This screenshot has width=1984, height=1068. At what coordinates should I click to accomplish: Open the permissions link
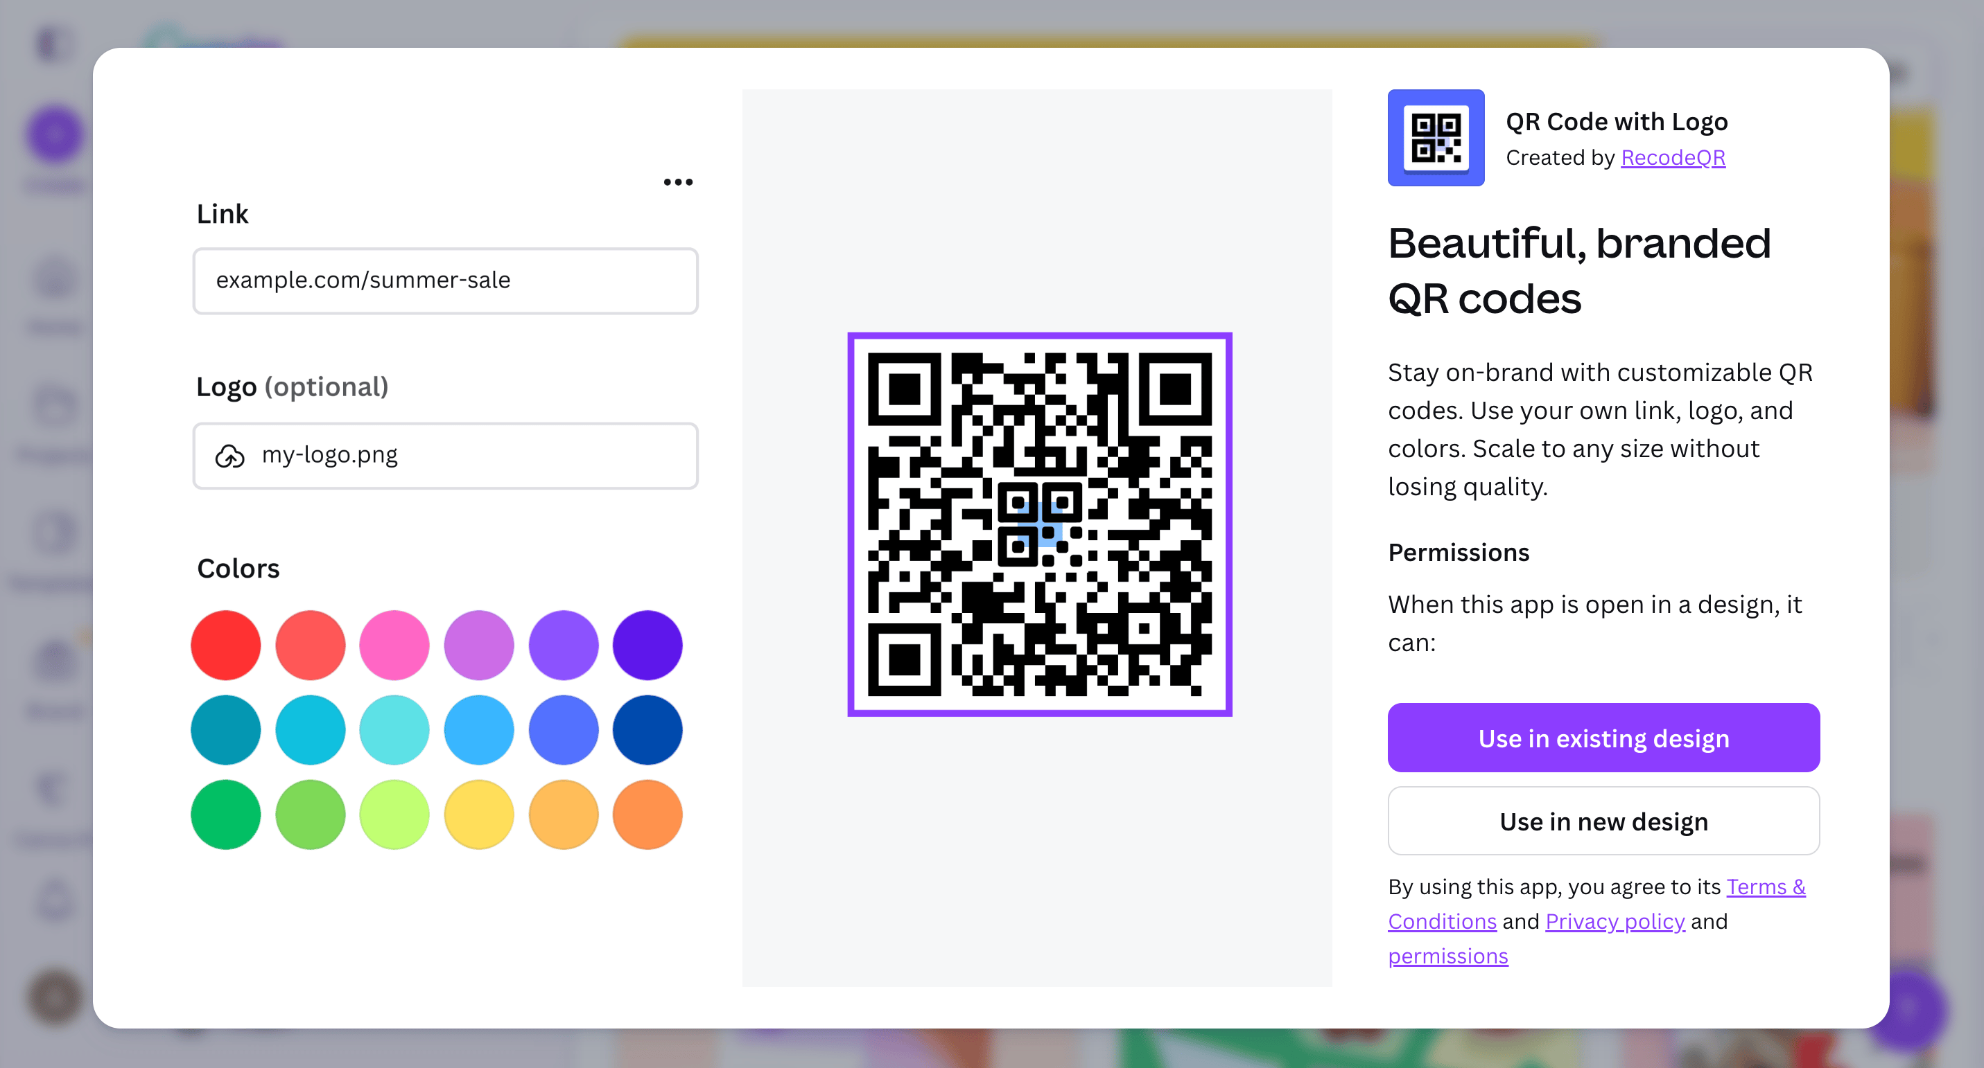point(1448,956)
